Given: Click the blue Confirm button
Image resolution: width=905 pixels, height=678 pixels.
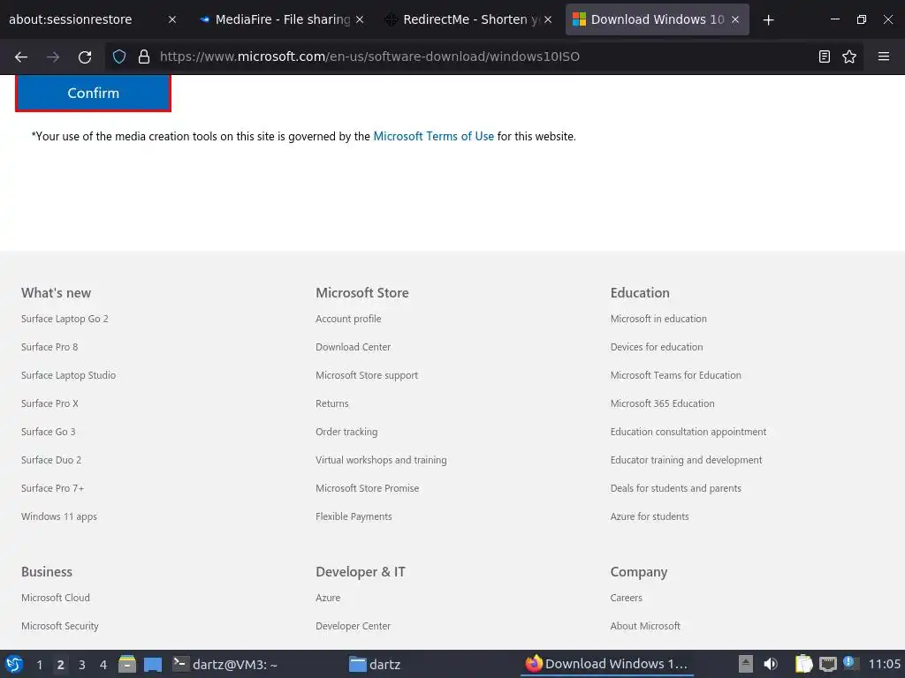Looking at the screenshot, I should (93, 93).
